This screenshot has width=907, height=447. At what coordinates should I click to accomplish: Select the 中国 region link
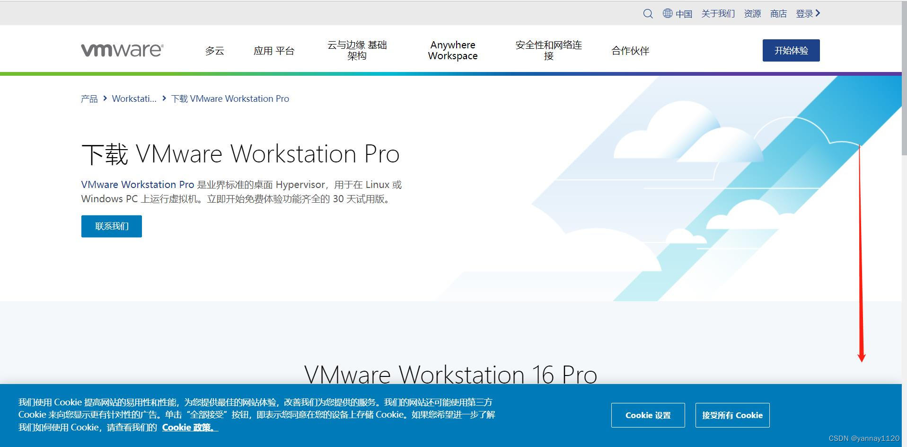tap(684, 14)
